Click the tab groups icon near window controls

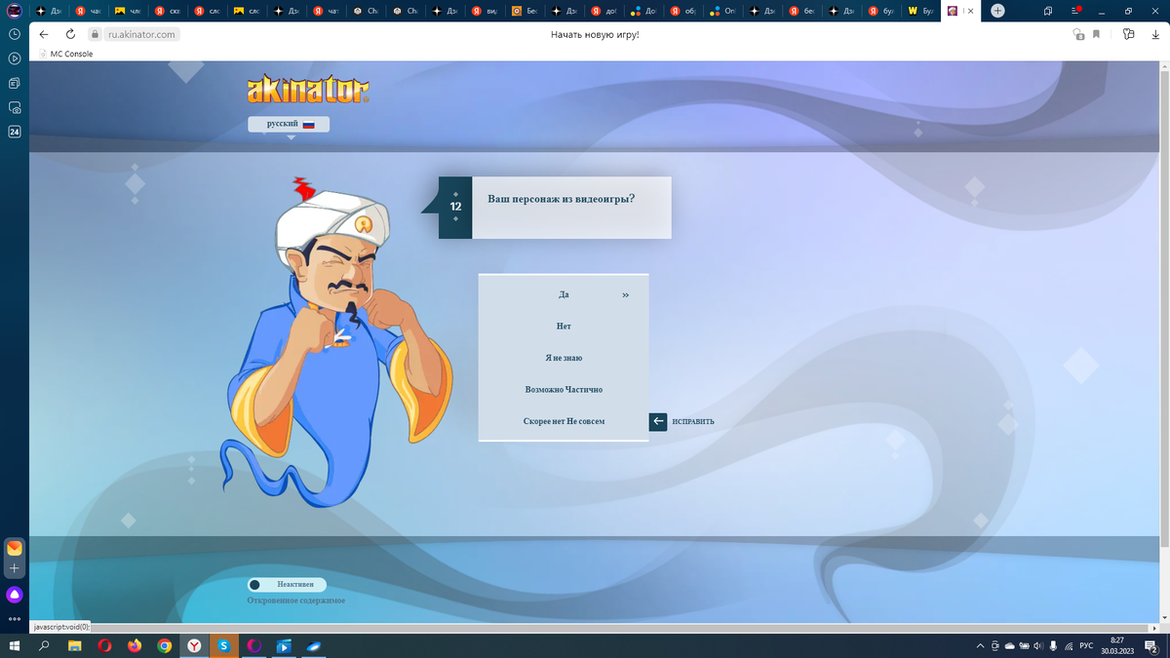pos(1048,11)
